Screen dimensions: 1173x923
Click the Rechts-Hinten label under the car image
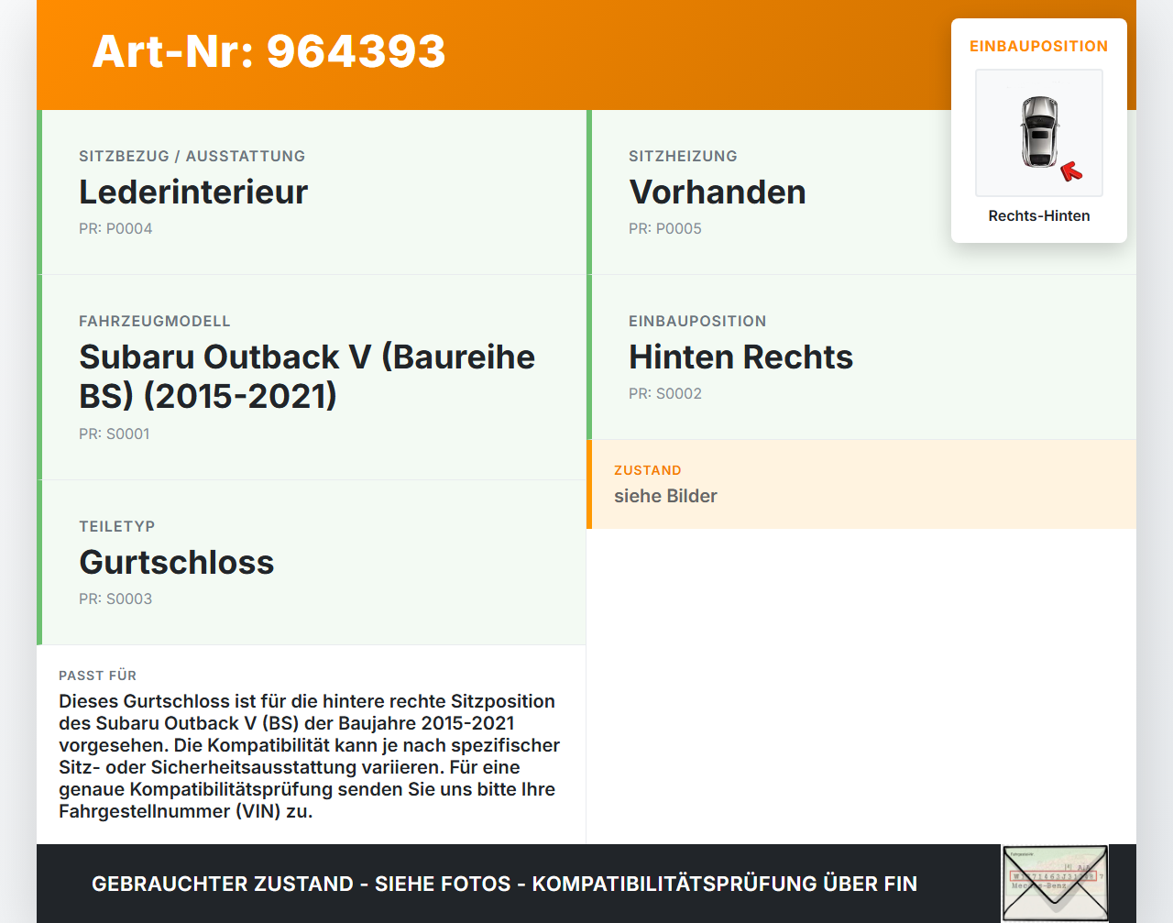click(1038, 215)
